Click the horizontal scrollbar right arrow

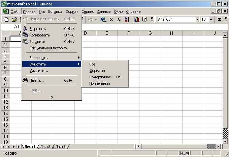[x=218, y=147]
